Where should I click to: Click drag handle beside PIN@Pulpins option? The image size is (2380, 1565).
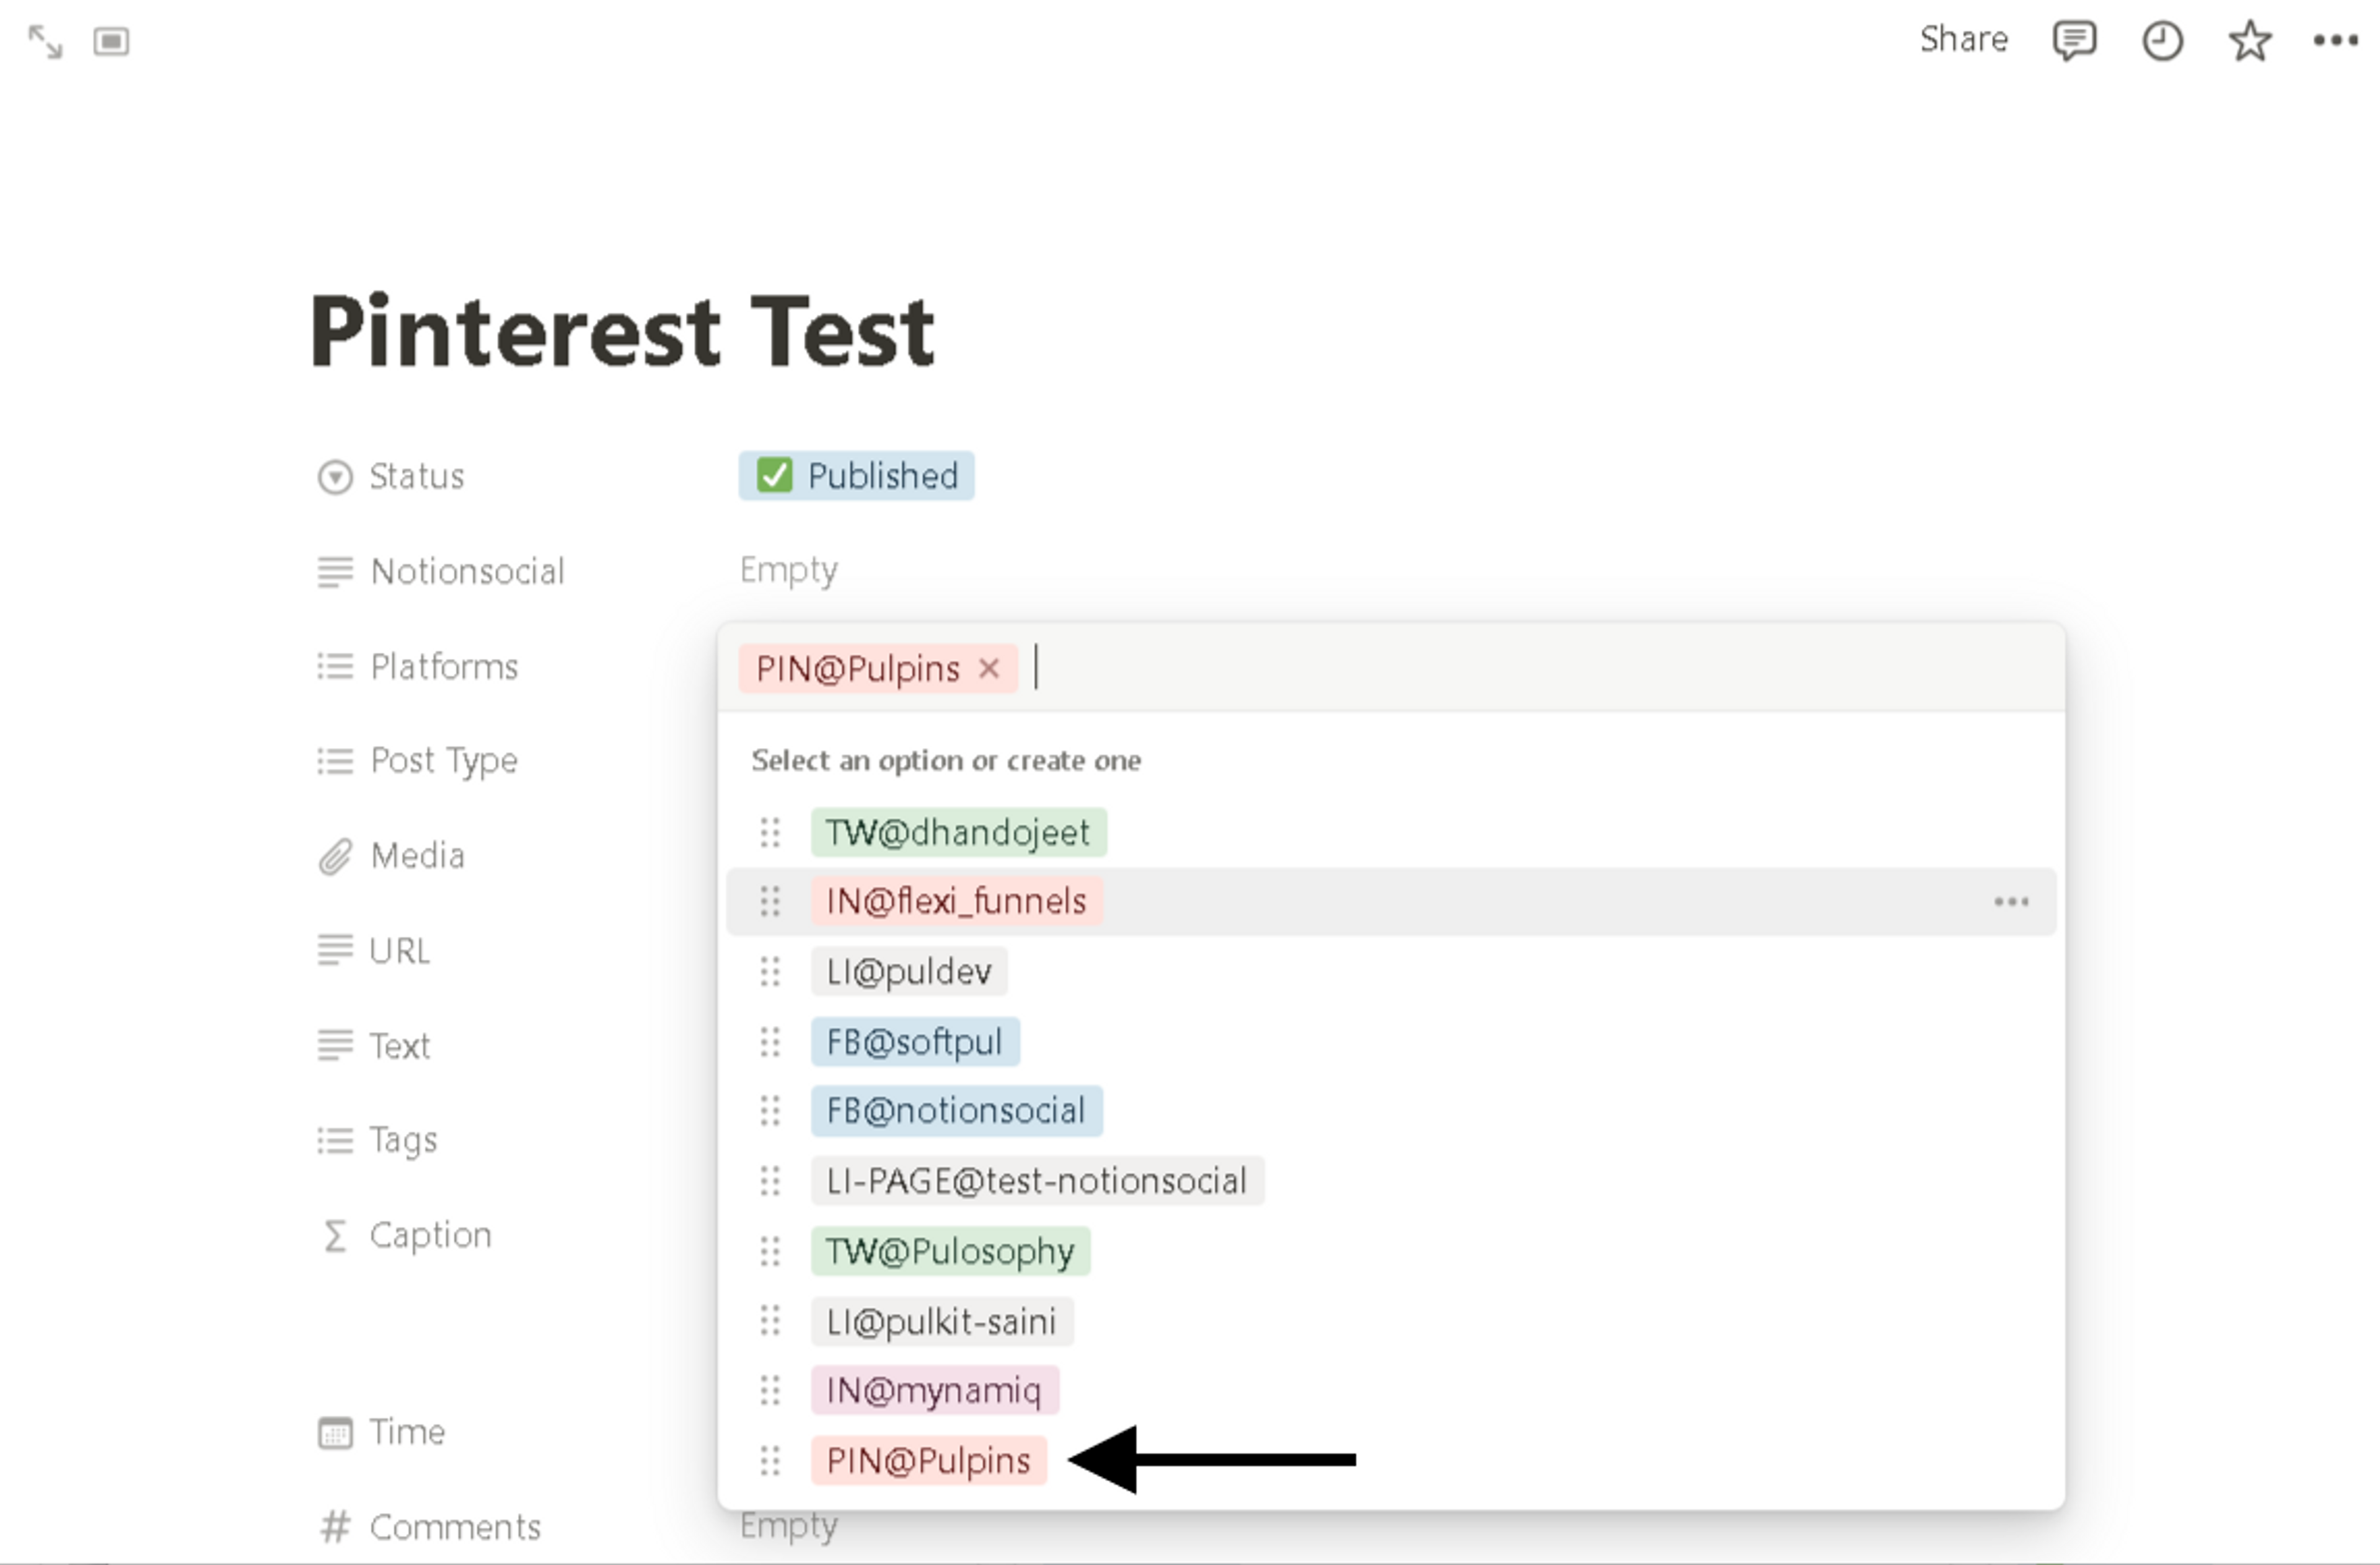click(x=769, y=1461)
